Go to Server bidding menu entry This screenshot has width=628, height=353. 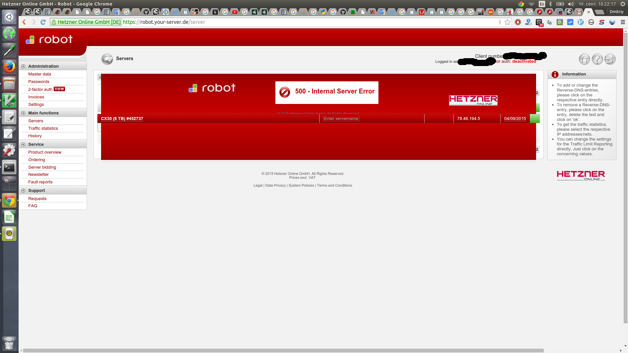click(x=42, y=167)
